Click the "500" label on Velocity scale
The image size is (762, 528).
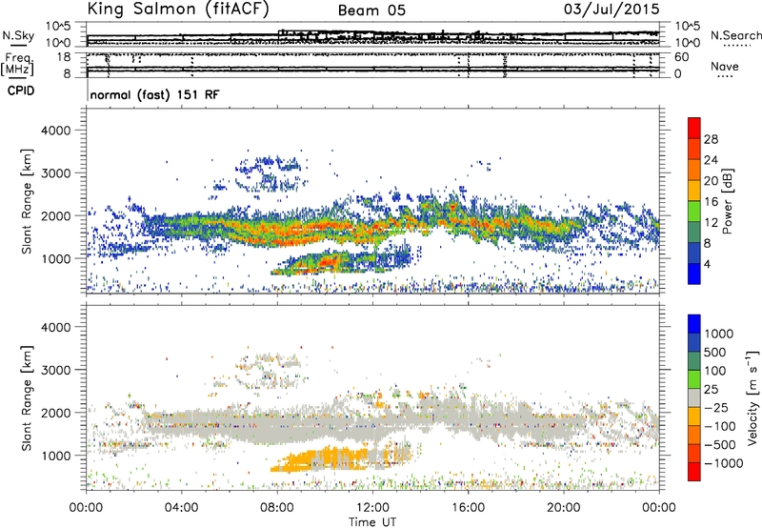[715, 353]
